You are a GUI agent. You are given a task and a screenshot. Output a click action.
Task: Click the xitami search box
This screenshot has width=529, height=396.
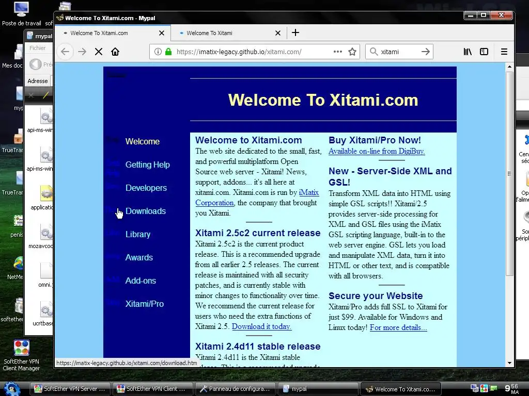coord(399,52)
